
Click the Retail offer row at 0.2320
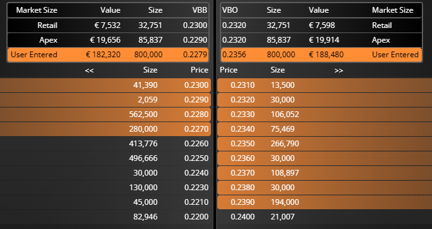pos(321,25)
